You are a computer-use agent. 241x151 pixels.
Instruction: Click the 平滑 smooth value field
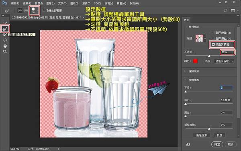click(226, 88)
